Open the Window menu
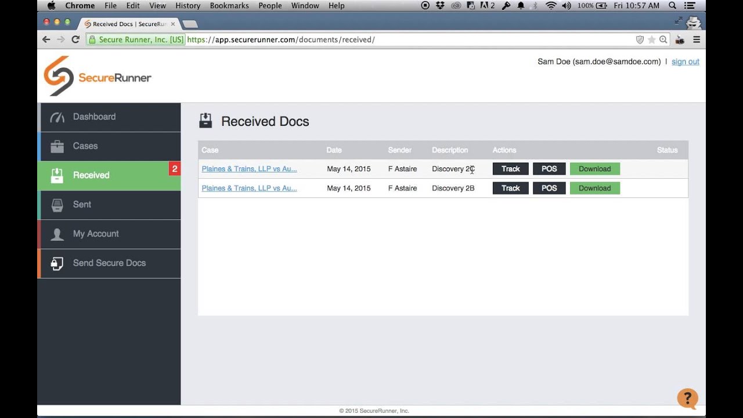 point(305,5)
